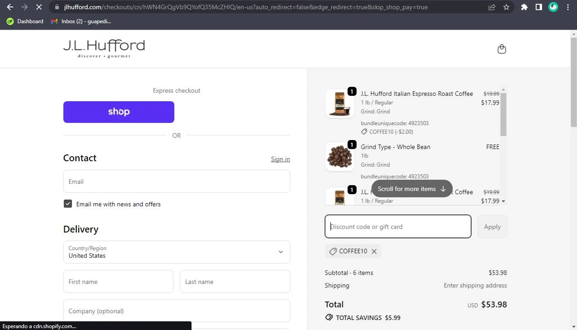The height and width of the screenshot is (330, 577).
Task: Click the J.L. Hufford logo
Action: click(x=104, y=49)
